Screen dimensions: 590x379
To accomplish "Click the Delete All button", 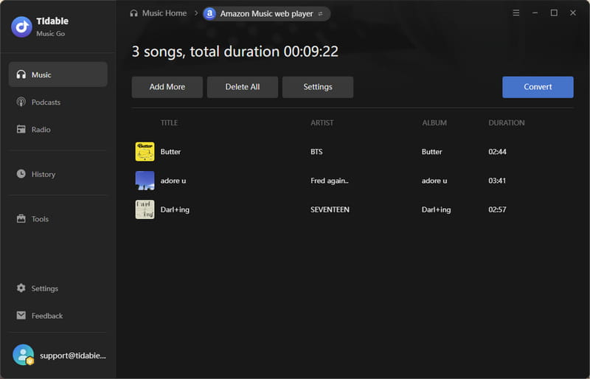I will click(243, 87).
